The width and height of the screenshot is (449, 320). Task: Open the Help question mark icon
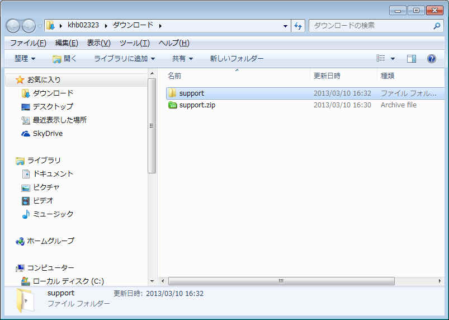(431, 59)
